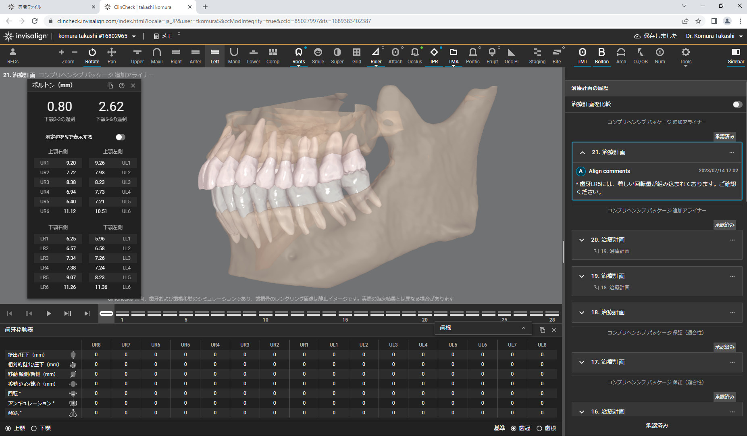Switch to the Mandibular (Mand) view

tap(234, 56)
